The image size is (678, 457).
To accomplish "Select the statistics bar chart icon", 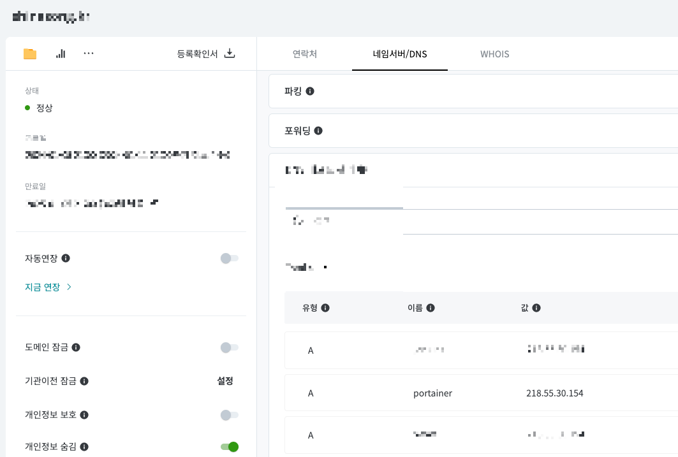I will (x=60, y=54).
